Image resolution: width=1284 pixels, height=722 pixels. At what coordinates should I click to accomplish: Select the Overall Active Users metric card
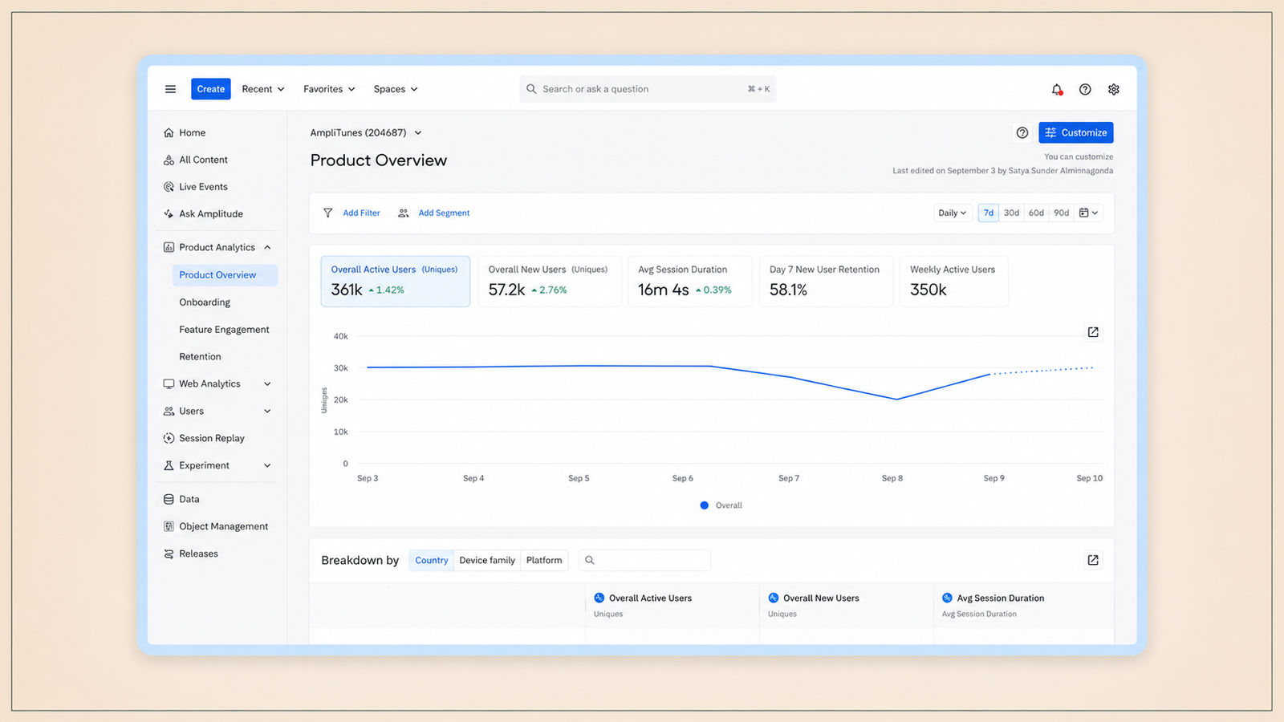[x=396, y=282]
